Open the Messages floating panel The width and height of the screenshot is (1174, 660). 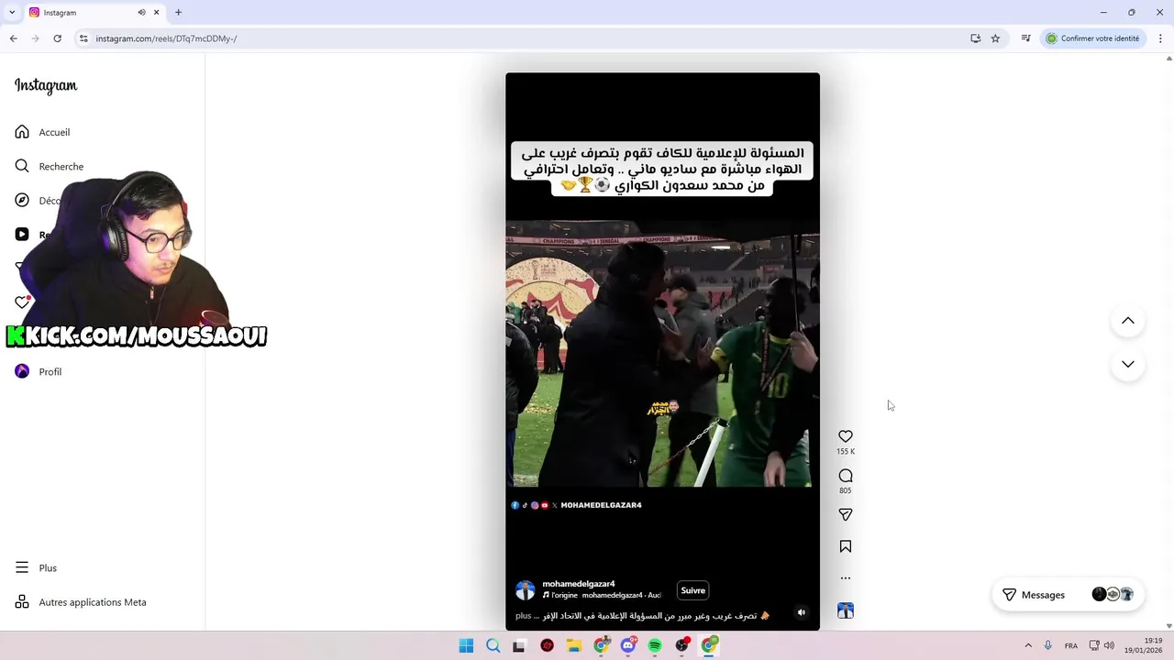pos(1068,595)
